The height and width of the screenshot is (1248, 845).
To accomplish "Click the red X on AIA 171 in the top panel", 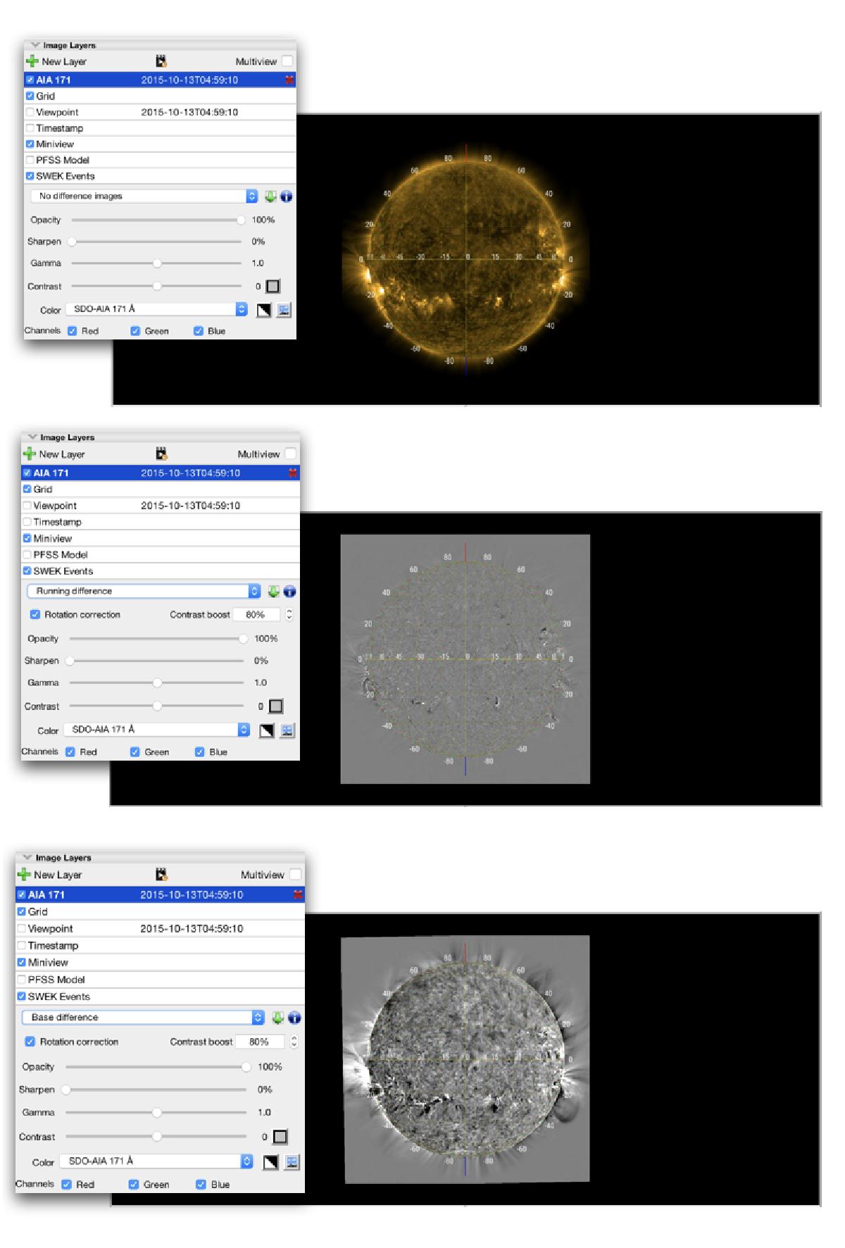I will click(289, 80).
